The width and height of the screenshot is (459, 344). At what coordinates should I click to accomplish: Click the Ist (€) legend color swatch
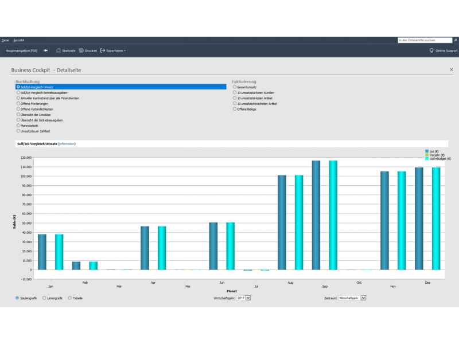pos(427,151)
